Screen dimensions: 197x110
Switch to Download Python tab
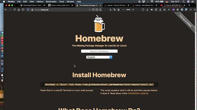(x=33, y=5)
